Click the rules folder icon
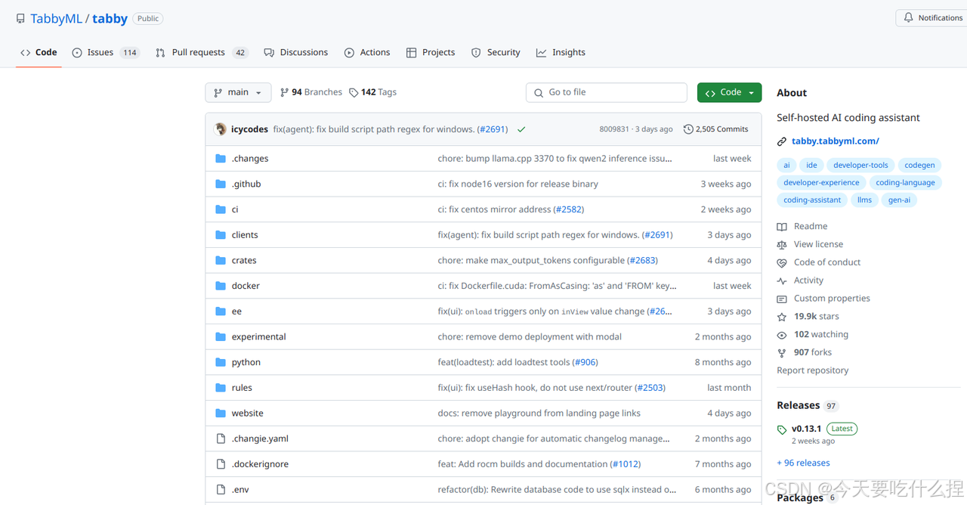The height and width of the screenshot is (505, 967). [x=221, y=388]
